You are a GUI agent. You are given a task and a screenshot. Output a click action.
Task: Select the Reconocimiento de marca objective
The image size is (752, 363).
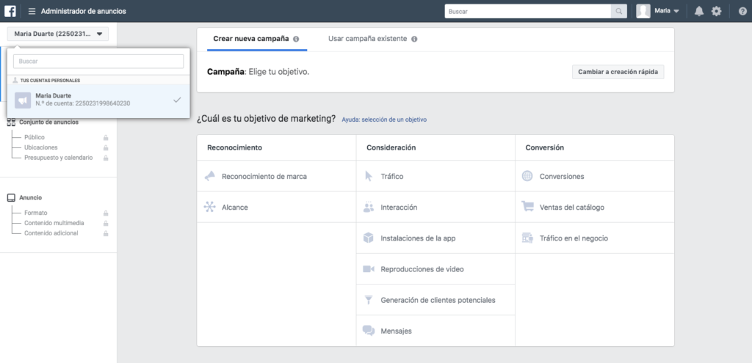click(x=277, y=176)
